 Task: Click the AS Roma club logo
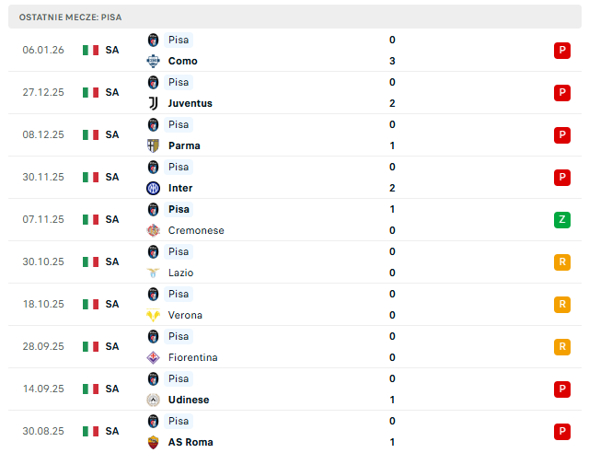[154, 442]
